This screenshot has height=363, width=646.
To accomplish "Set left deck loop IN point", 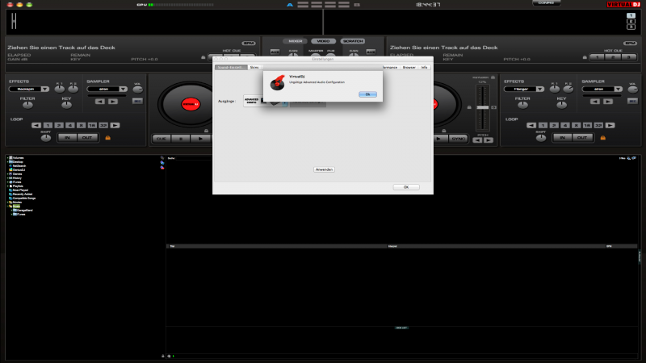I will [67, 137].
